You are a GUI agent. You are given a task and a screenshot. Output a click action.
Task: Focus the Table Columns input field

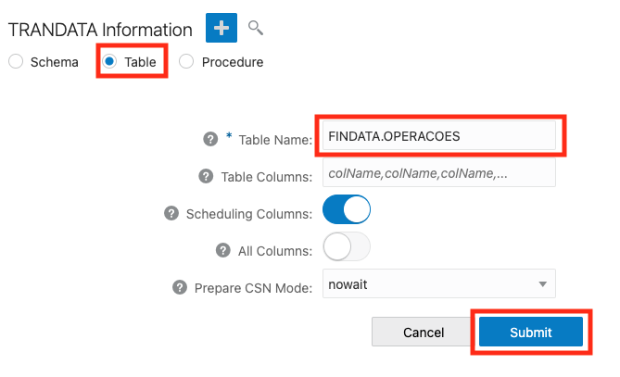[439, 172]
